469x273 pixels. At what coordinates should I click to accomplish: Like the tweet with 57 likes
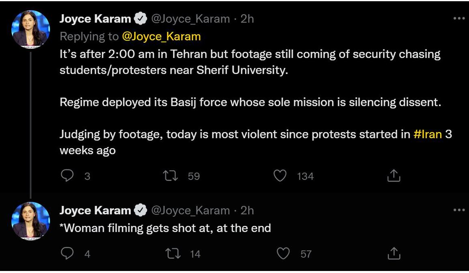coord(283,254)
